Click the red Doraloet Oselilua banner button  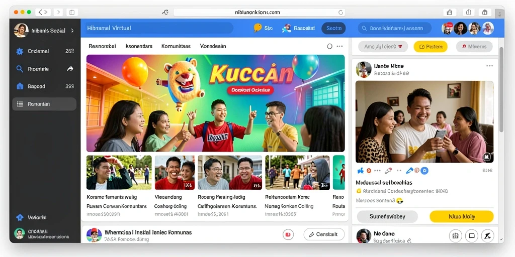pos(250,90)
